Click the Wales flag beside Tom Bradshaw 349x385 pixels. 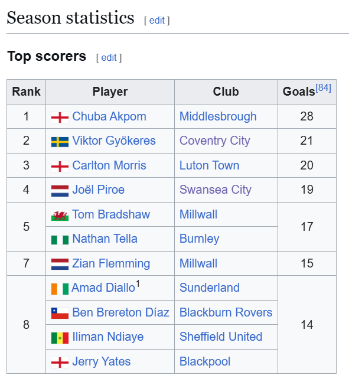point(60,216)
